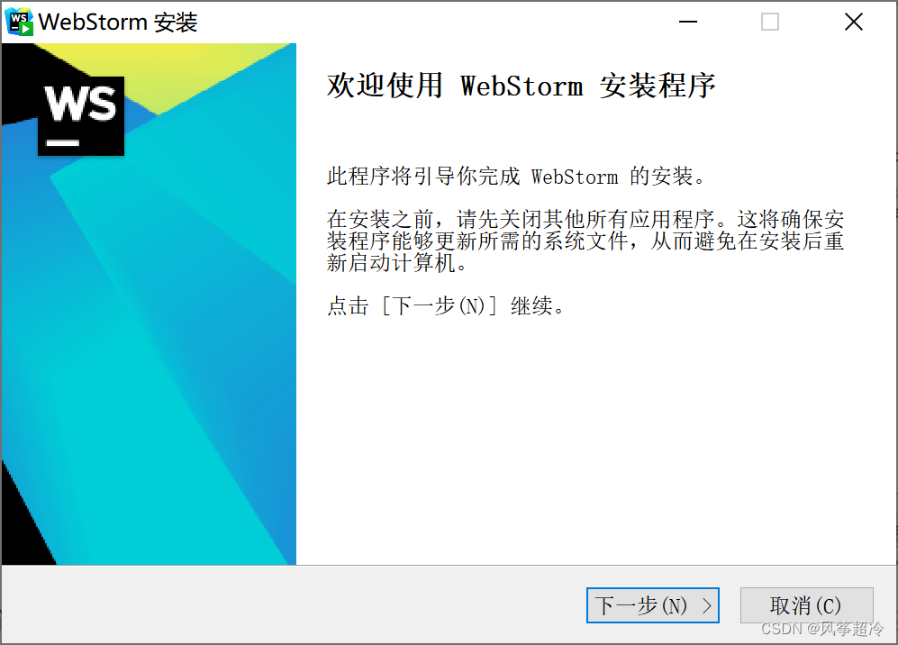Click the empty gray footer left of 下一步

[292, 604]
